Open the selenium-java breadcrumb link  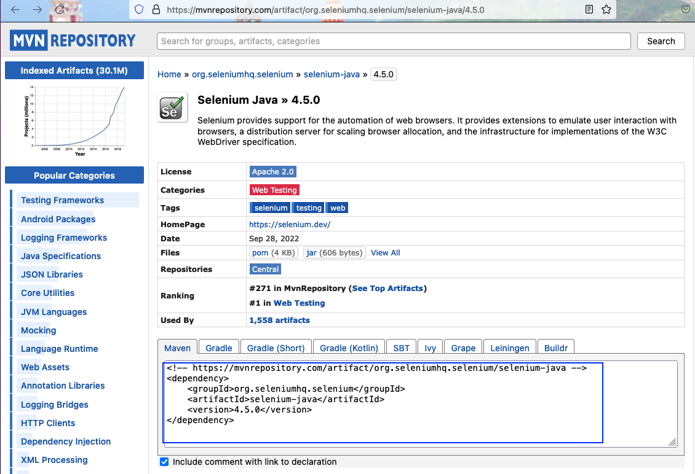332,74
